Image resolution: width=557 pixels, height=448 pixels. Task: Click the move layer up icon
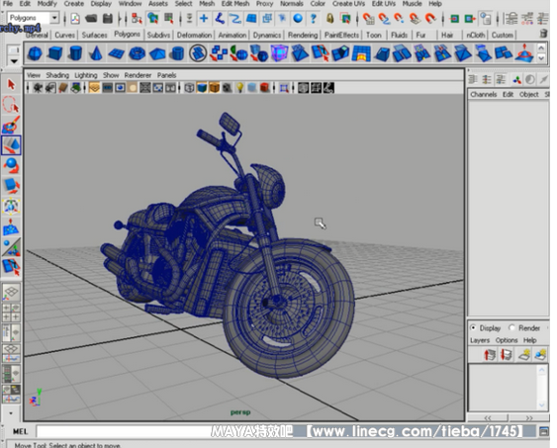(x=490, y=355)
